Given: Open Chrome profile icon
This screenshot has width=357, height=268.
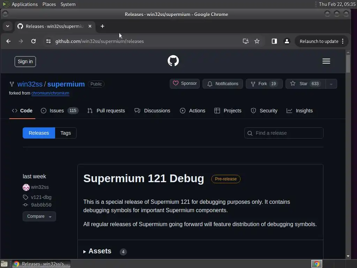Looking at the screenshot, I should [287, 41].
